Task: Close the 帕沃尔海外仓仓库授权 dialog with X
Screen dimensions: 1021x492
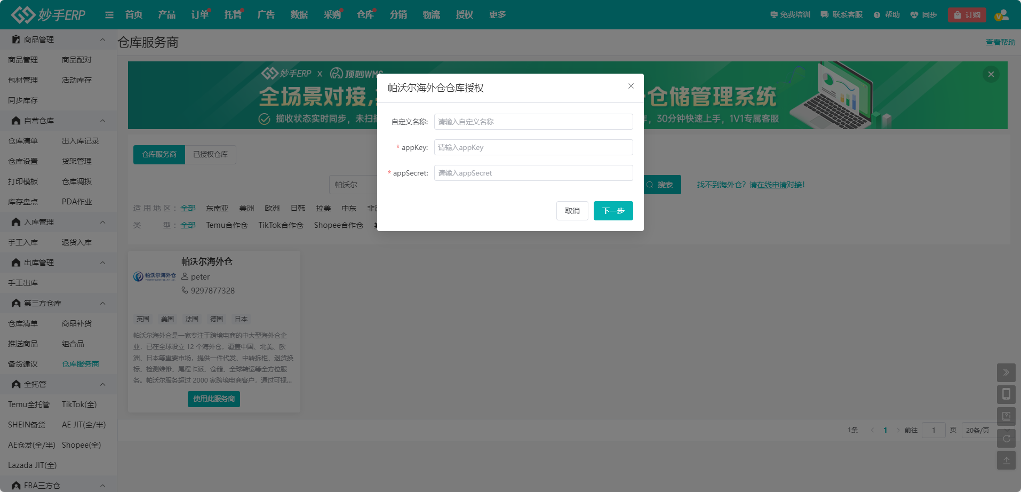Action: pos(631,86)
